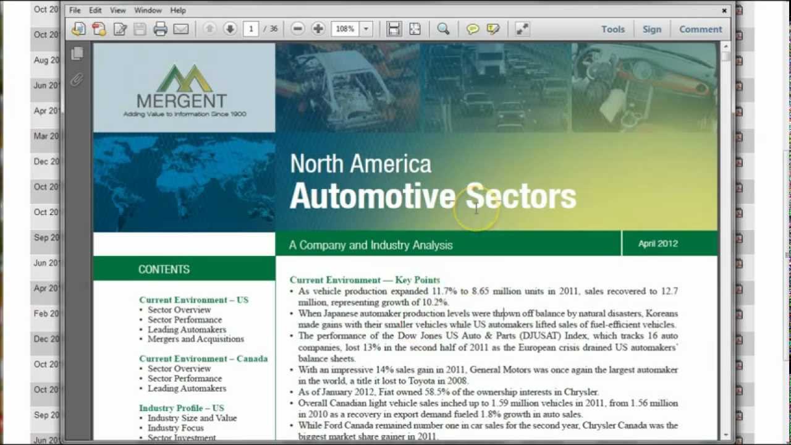Open the View menu
This screenshot has width=791, height=445.
pyautogui.click(x=117, y=11)
